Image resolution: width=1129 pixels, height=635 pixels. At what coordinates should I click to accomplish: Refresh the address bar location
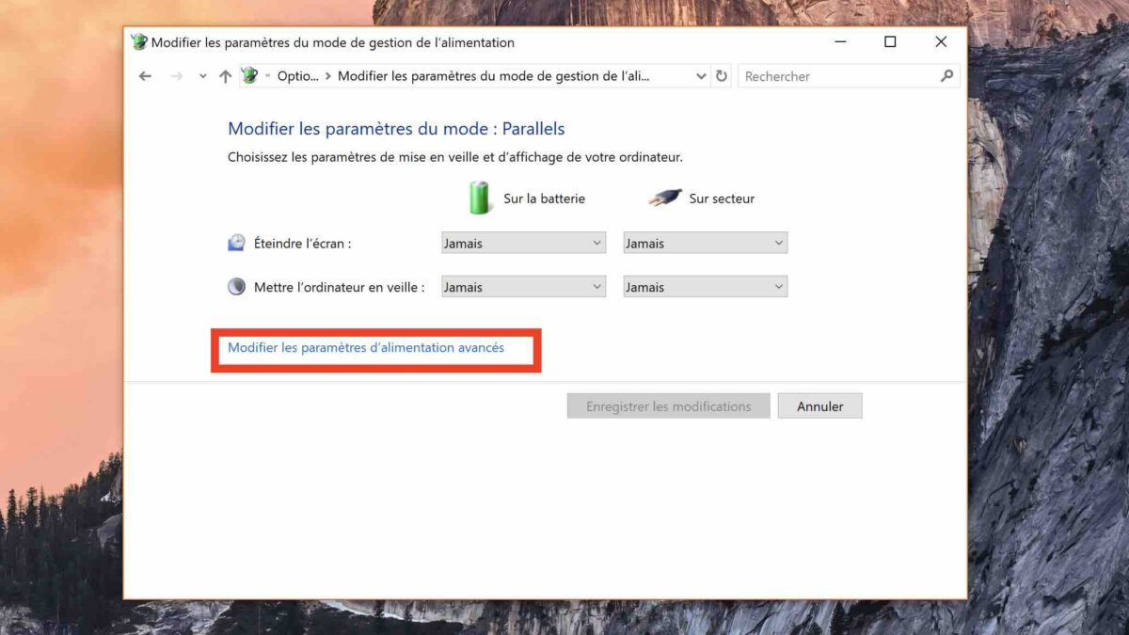[x=722, y=76]
